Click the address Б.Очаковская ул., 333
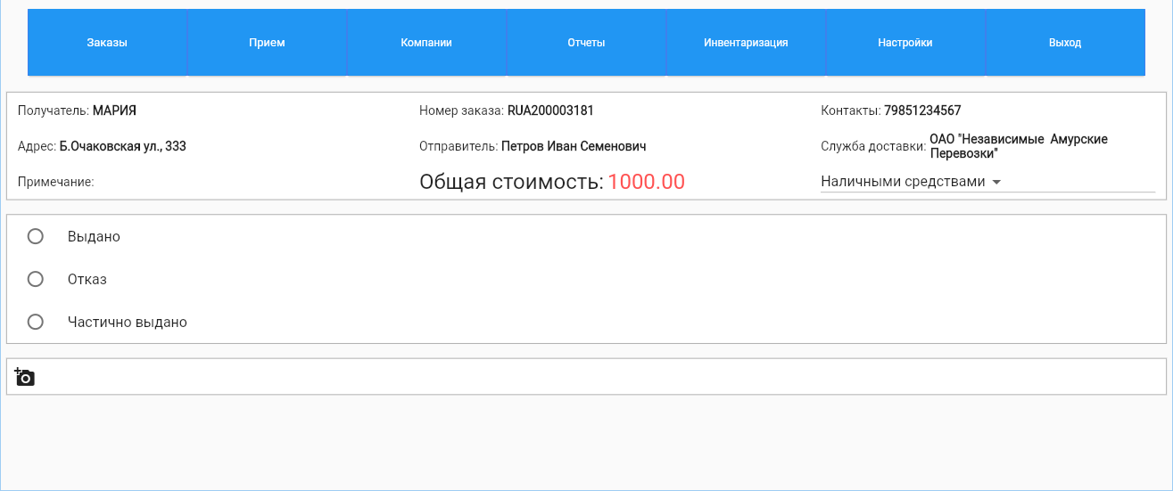This screenshot has height=491, width=1173. tap(123, 146)
